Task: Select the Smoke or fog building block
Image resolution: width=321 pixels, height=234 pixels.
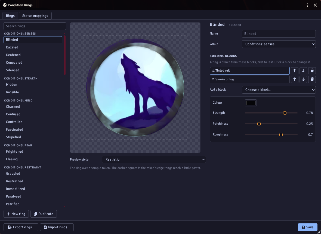Action: click(249, 79)
